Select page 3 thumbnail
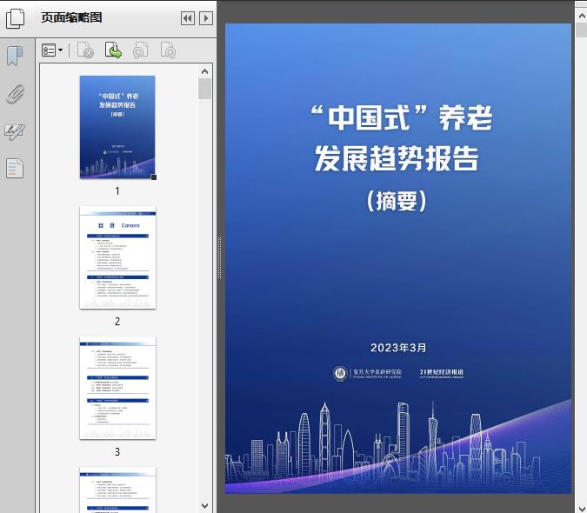587x513 pixels. point(117,388)
